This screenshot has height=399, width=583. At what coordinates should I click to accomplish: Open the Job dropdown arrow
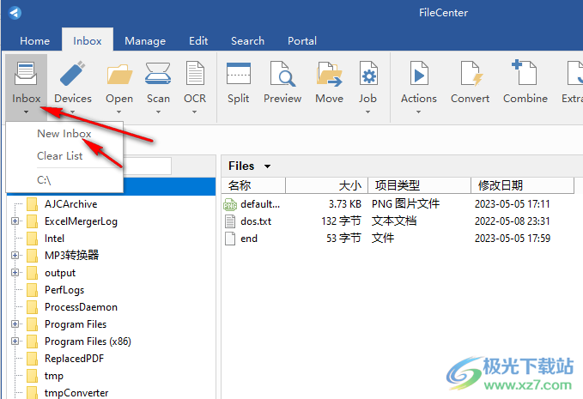coord(367,112)
